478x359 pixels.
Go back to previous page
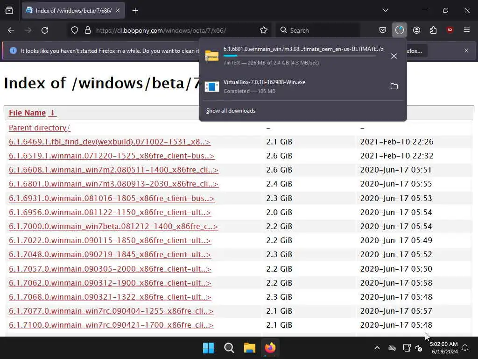click(11, 30)
